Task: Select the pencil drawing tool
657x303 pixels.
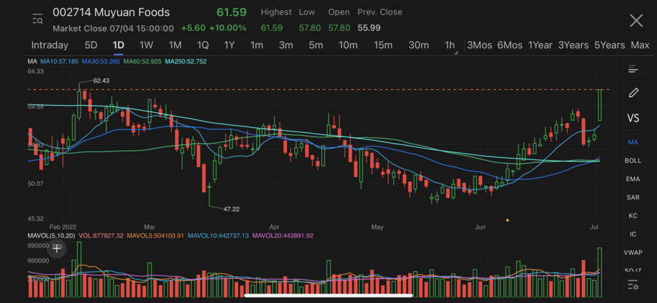Action: [x=633, y=92]
